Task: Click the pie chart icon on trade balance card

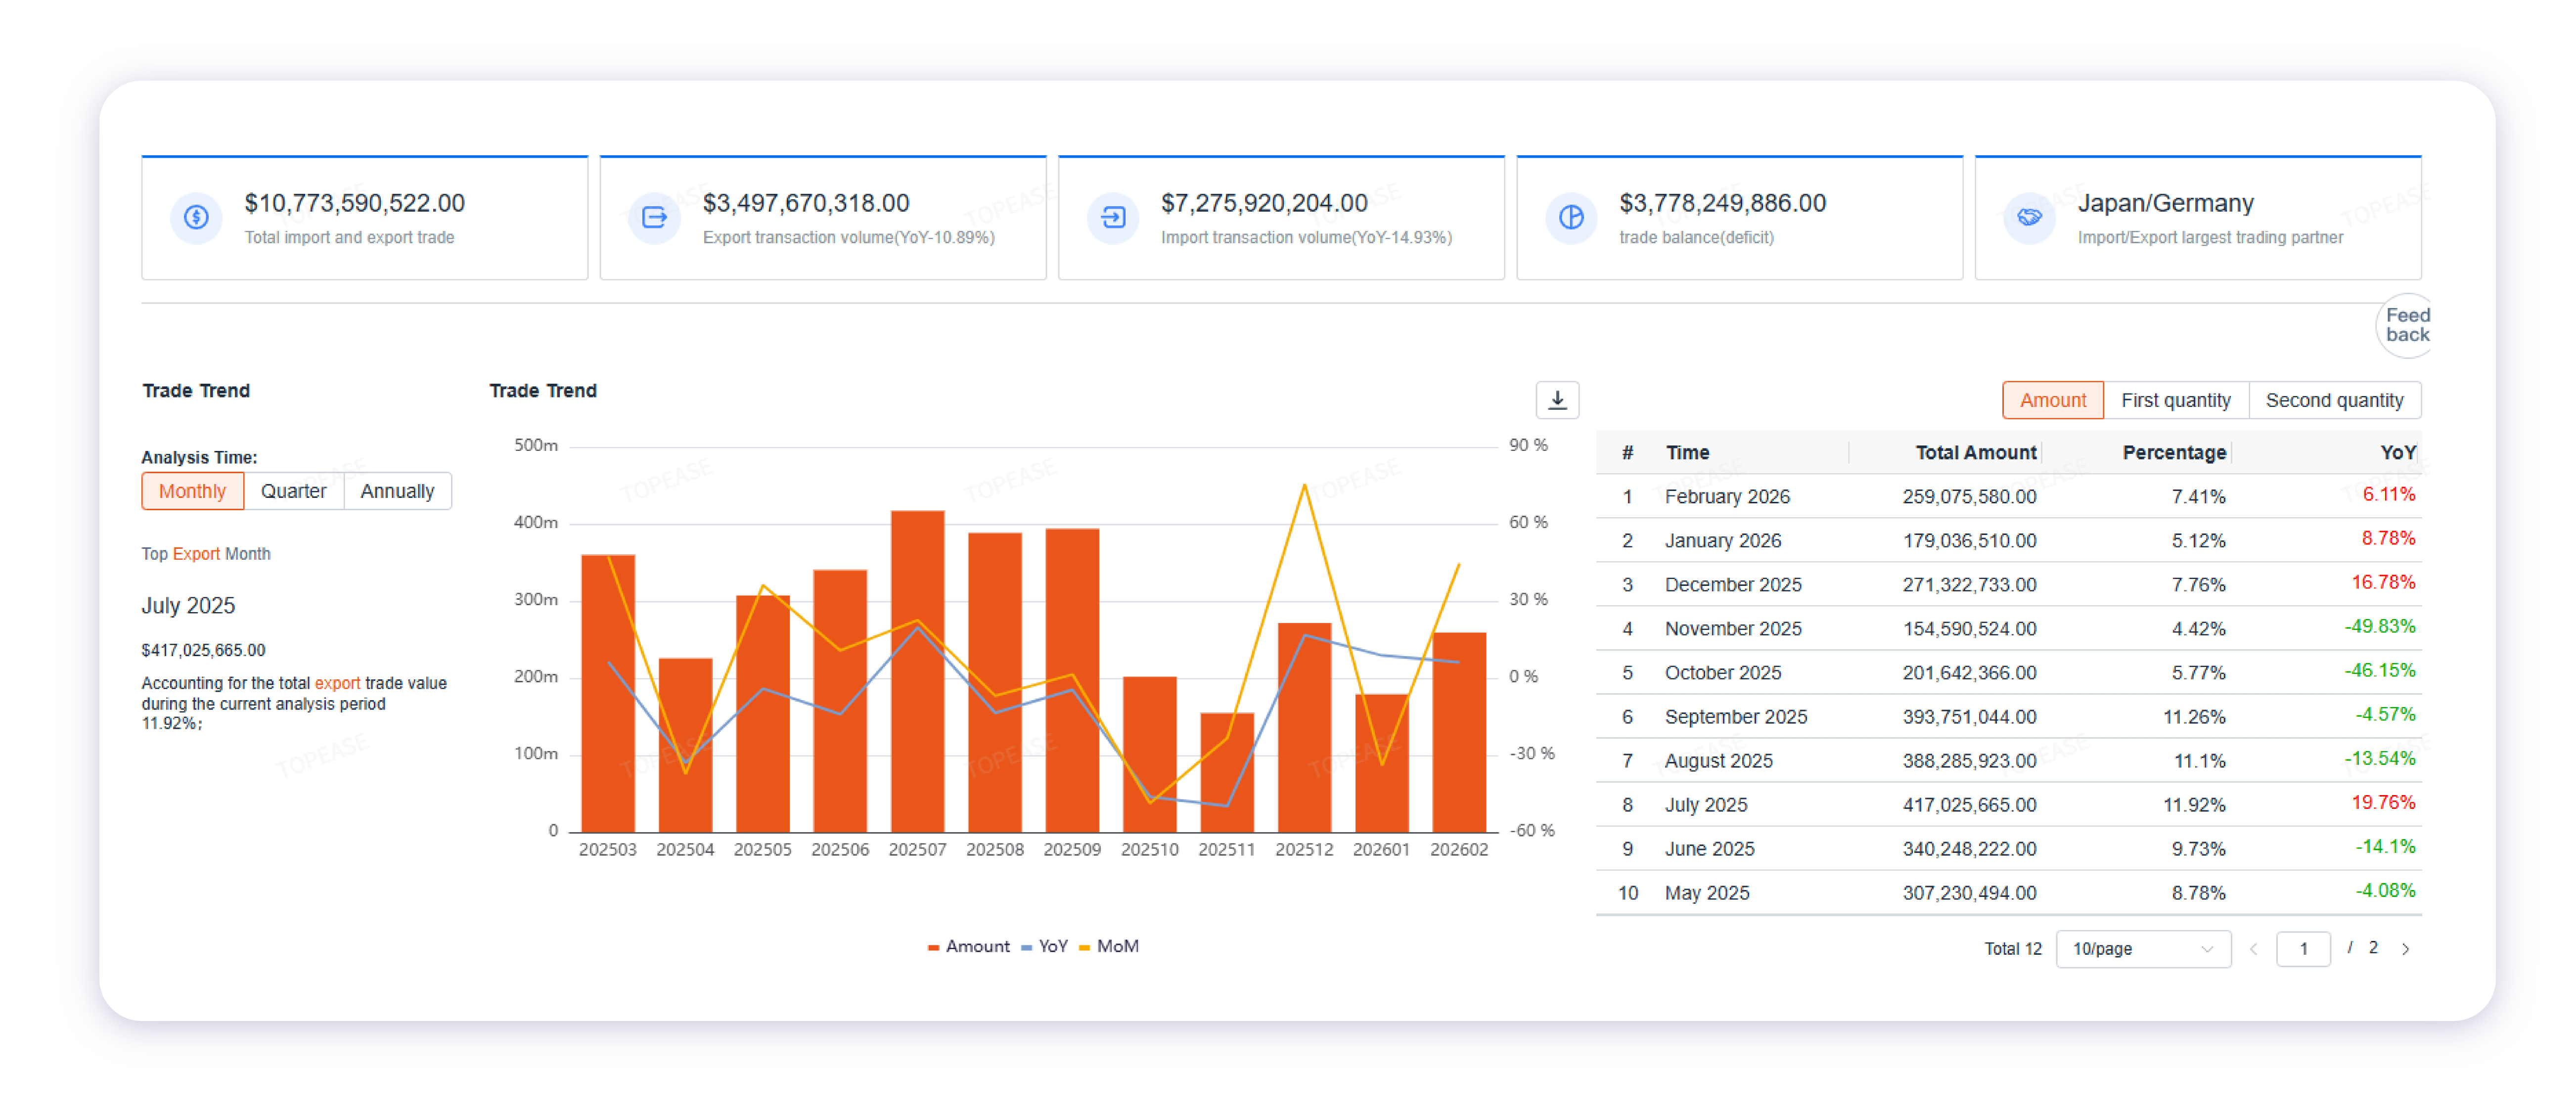Action: (1571, 217)
